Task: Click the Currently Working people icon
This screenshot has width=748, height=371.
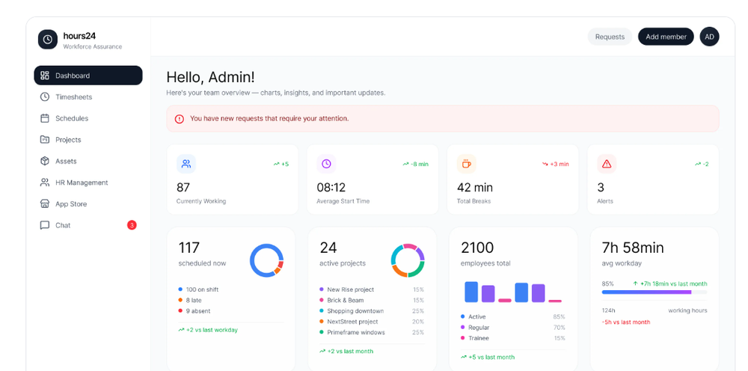Action: 186,164
